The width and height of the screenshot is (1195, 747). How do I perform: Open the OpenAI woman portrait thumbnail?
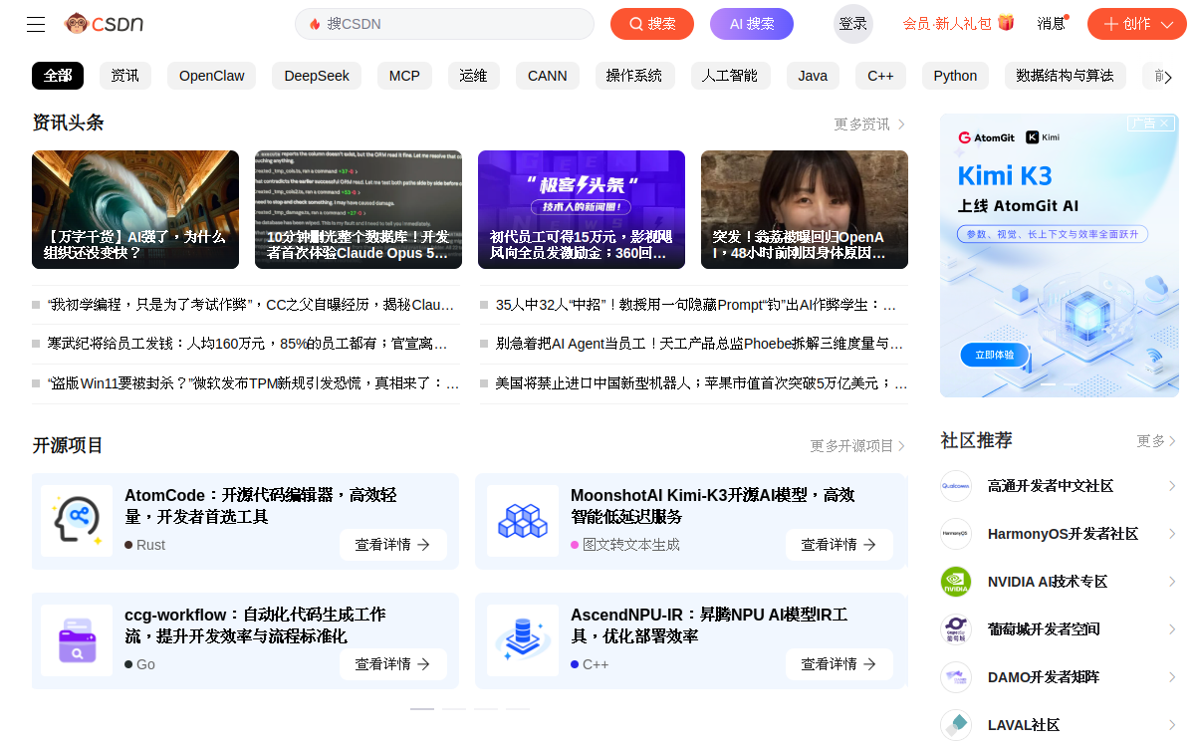point(805,209)
